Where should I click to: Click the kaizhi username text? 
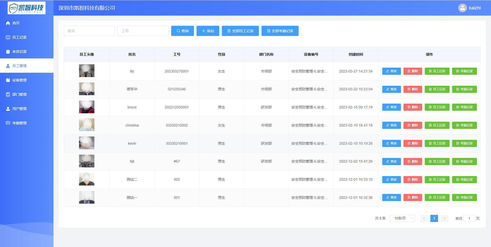coord(475,8)
